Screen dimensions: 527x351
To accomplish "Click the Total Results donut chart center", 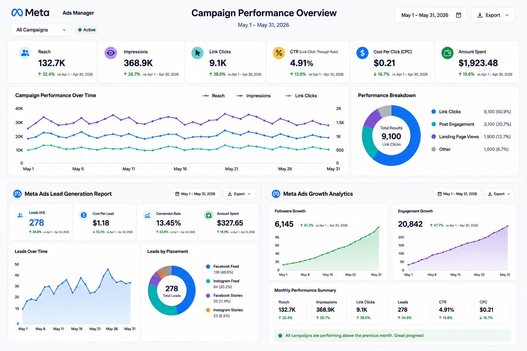I will [391, 136].
